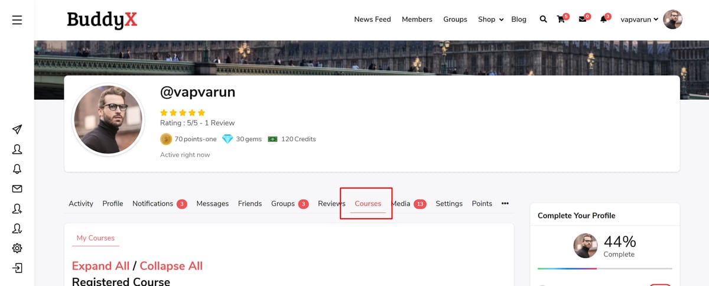Click the sidebar bell icon
Viewport: 709px width, 286px height.
[x=17, y=169]
